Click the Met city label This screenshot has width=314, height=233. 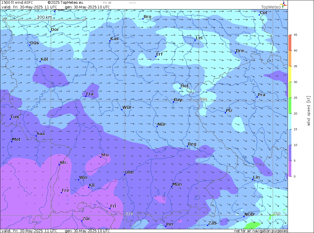16,139
